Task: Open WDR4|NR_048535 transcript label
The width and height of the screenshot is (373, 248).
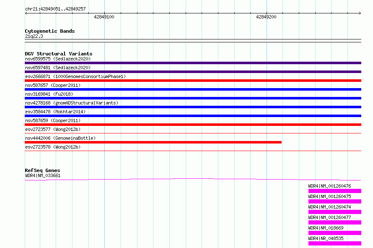Action: click(326, 238)
